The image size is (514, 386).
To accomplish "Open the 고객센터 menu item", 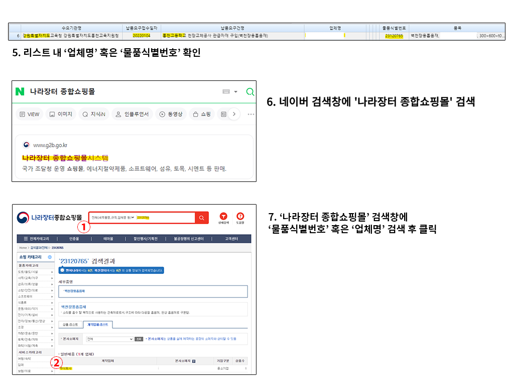I will click(230, 238).
